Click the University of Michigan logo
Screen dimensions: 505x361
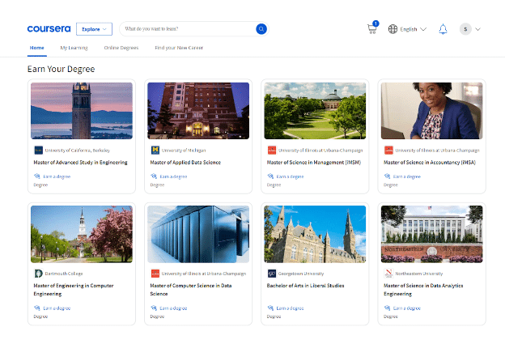155,150
